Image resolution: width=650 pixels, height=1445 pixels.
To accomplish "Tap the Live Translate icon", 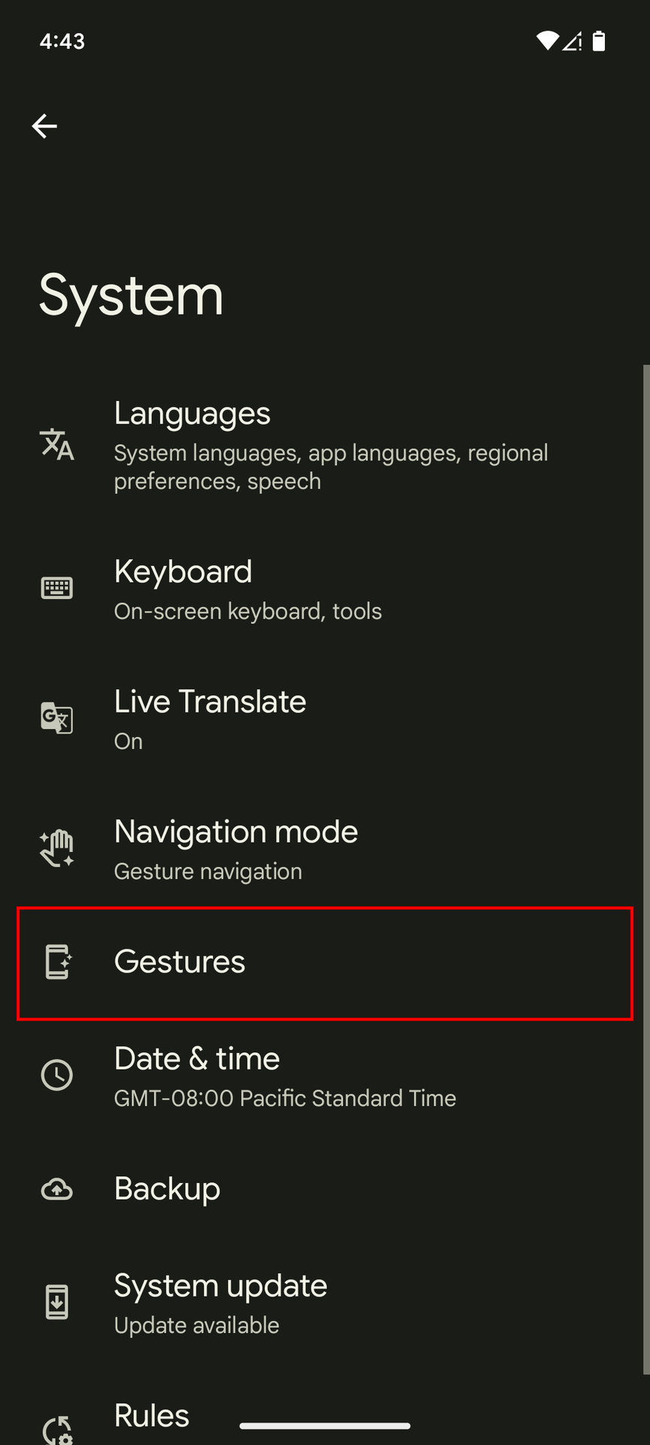I will coord(57,718).
